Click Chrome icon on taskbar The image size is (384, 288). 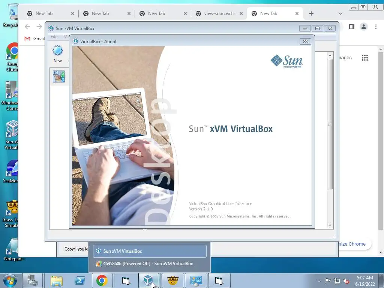pos(102,280)
